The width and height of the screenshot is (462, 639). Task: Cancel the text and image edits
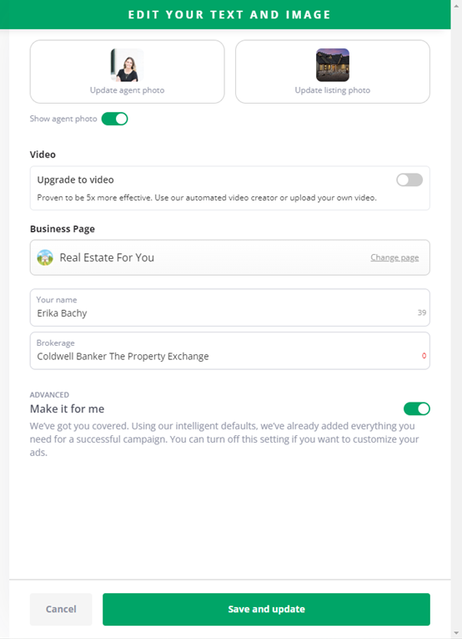click(x=61, y=609)
